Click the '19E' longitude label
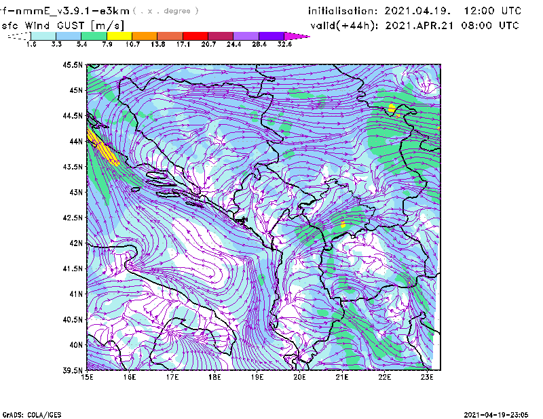Viewport: 543px width, 419px height. 257,377
